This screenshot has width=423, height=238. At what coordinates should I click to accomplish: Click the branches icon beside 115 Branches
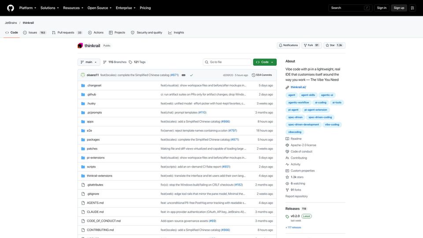[x=105, y=62]
